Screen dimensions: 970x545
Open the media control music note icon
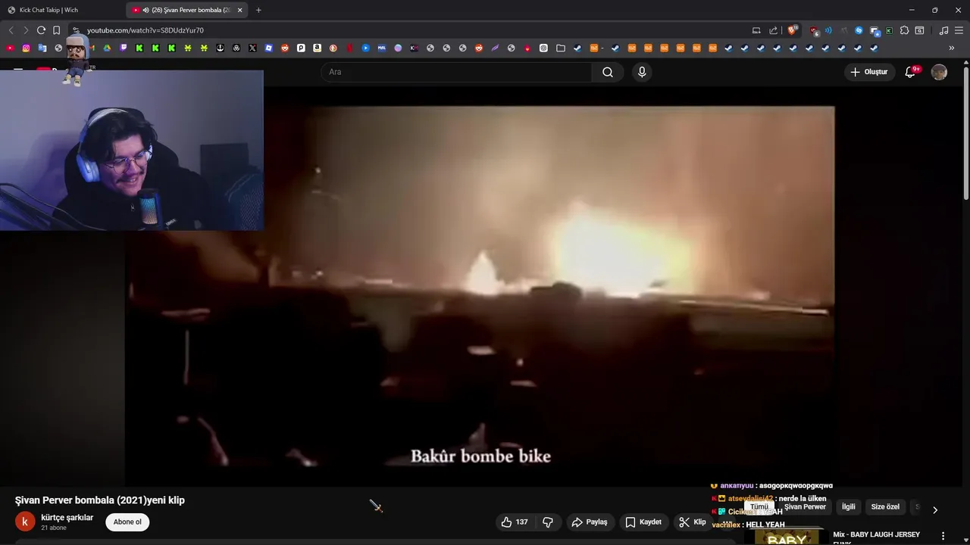(x=943, y=30)
